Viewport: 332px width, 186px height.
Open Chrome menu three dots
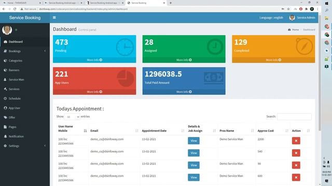pos(317,9)
